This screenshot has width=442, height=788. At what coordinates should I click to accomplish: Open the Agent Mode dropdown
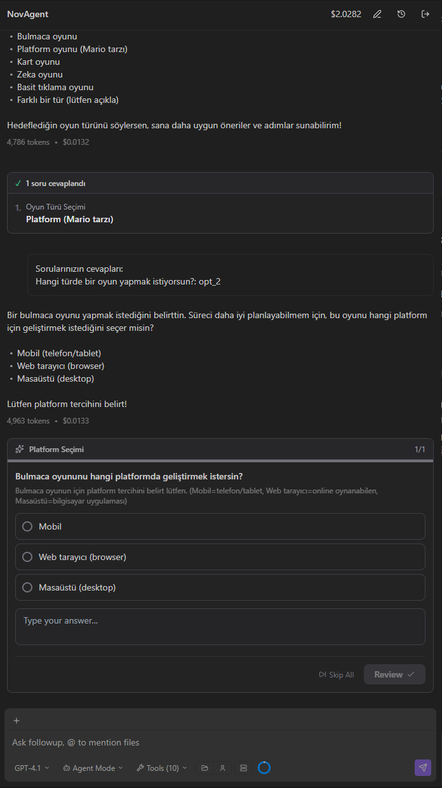(93, 768)
